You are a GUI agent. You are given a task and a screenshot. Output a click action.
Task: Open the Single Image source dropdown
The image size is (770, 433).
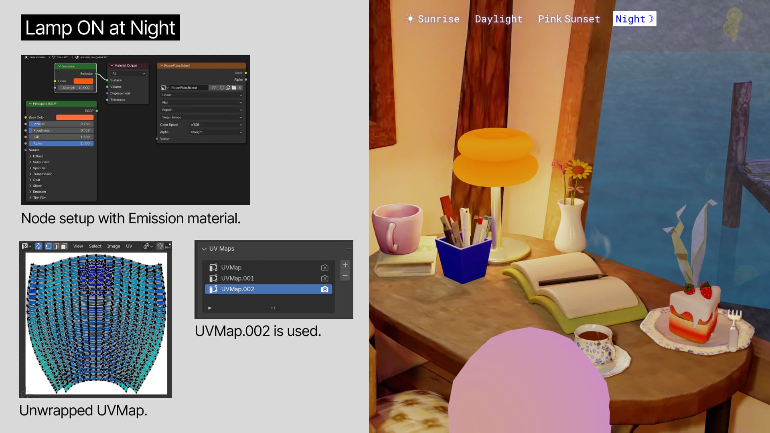[201, 117]
